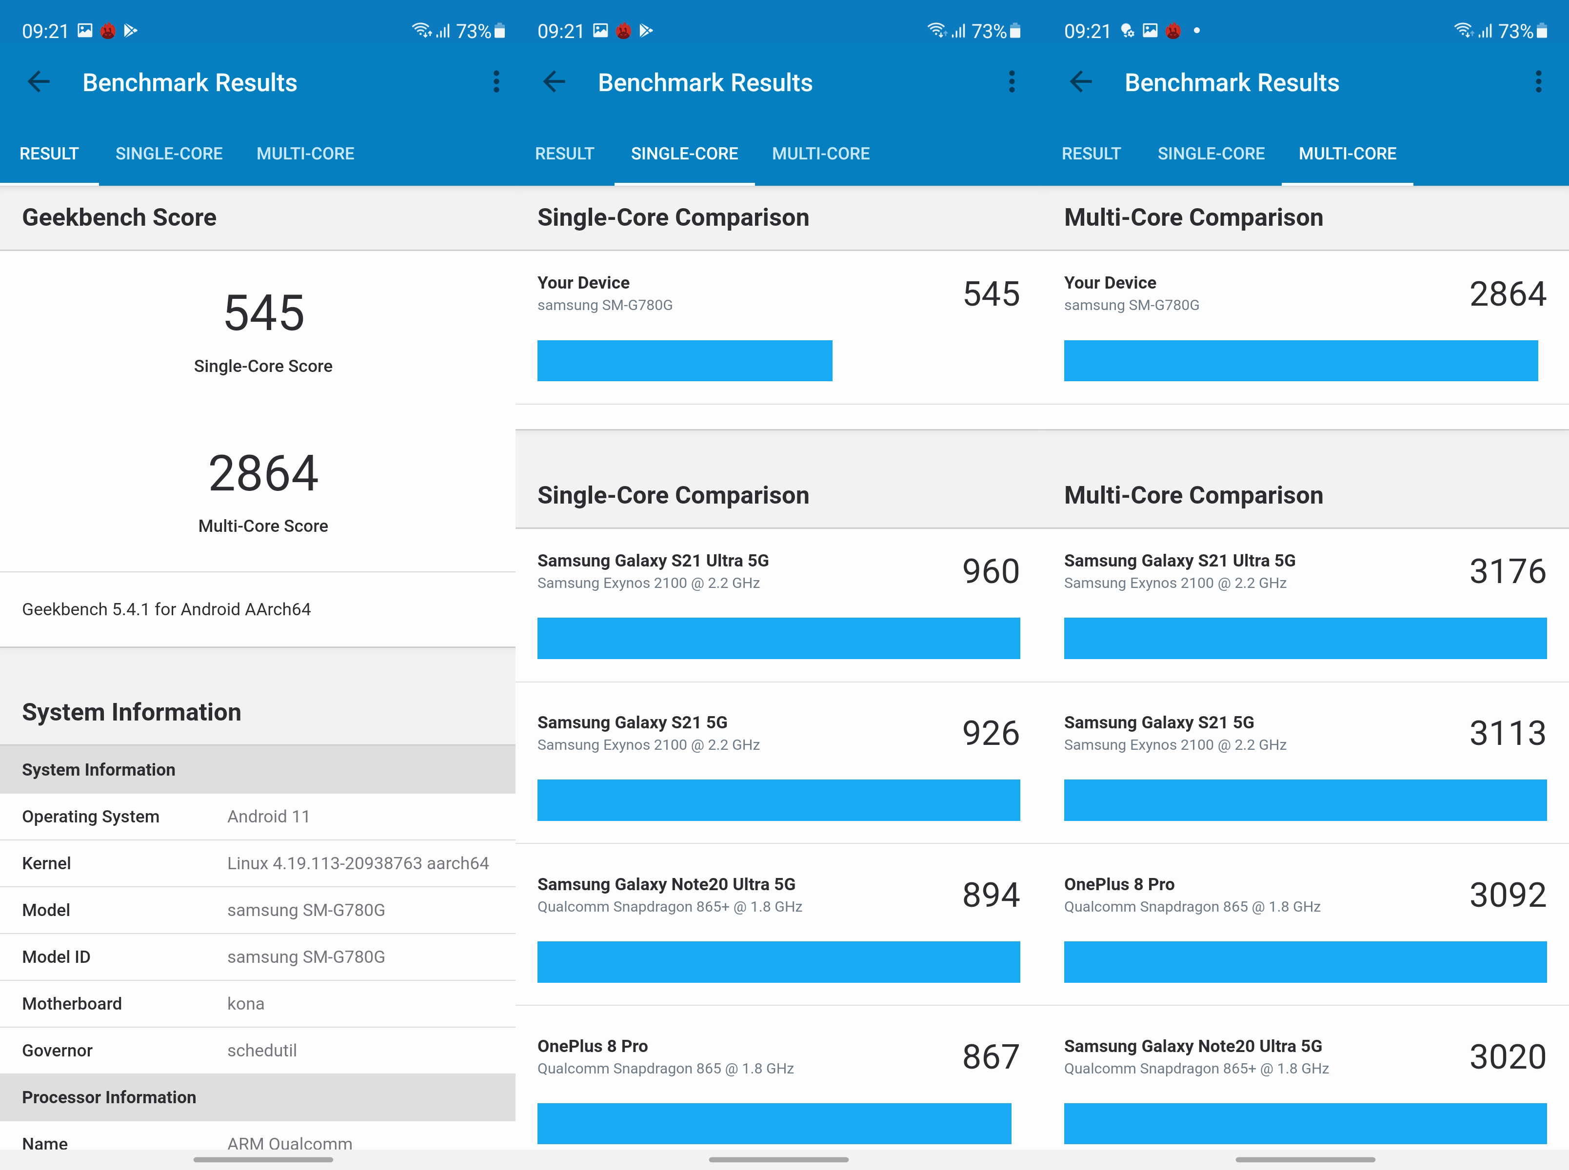Tap OnePlus 8 Pro single-core entry 867
This screenshot has height=1170, width=1569.
778,1078
